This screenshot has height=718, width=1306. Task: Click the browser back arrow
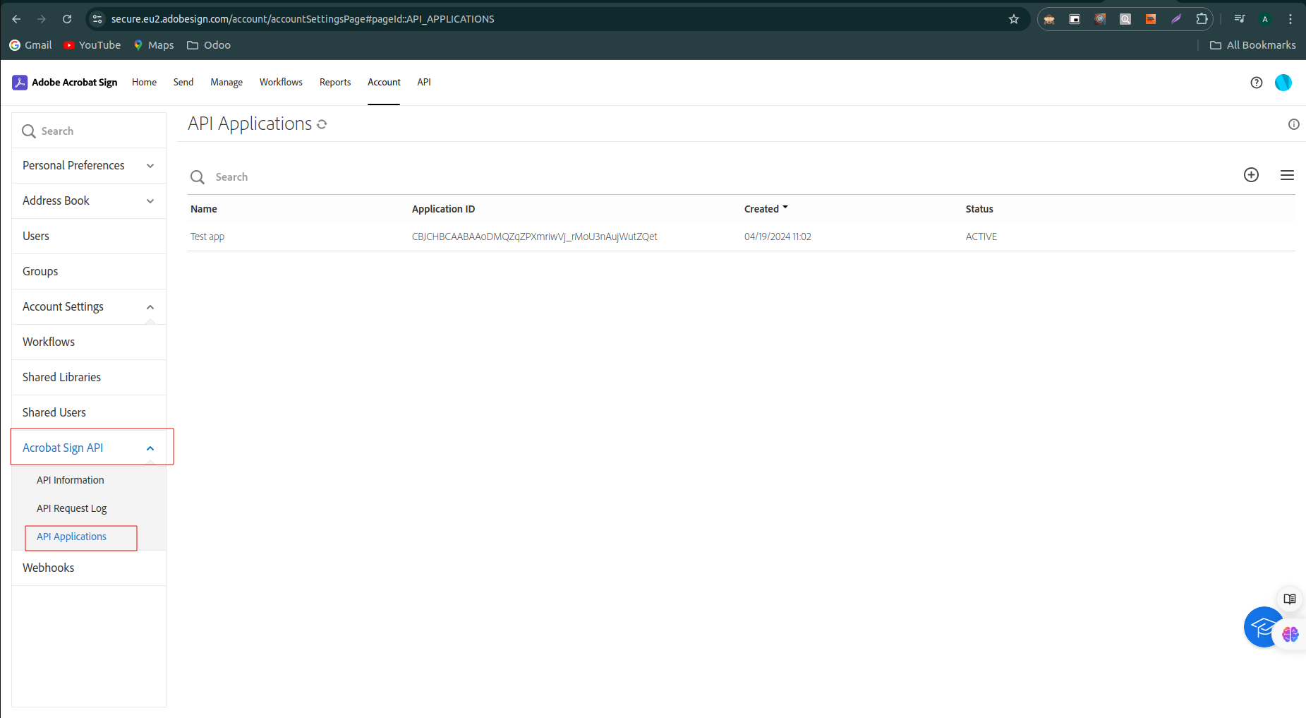click(16, 19)
